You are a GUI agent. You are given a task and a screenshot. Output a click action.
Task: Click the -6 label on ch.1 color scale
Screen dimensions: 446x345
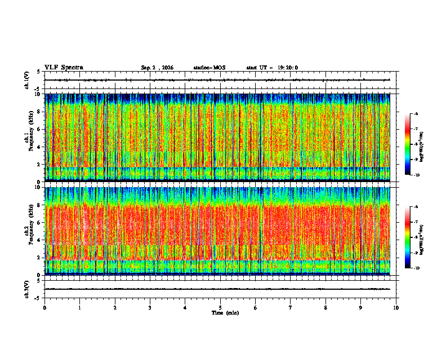(415, 113)
